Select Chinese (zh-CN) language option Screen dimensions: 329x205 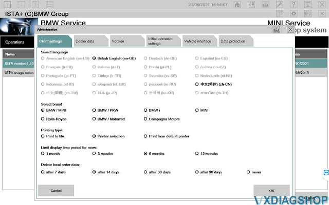coord(214,84)
